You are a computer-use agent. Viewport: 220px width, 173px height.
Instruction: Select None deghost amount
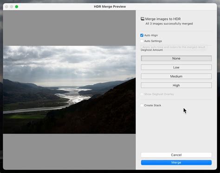pos(176,58)
